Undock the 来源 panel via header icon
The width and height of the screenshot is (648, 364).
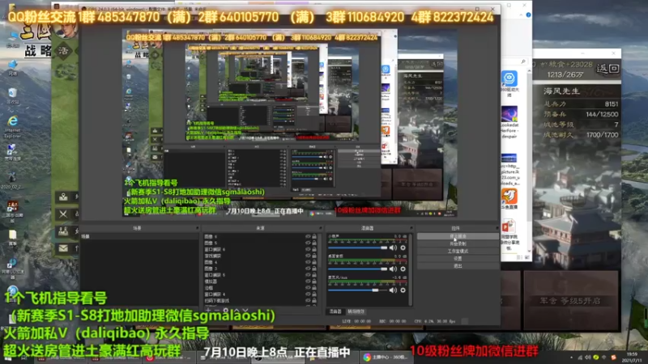click(320, 228)
